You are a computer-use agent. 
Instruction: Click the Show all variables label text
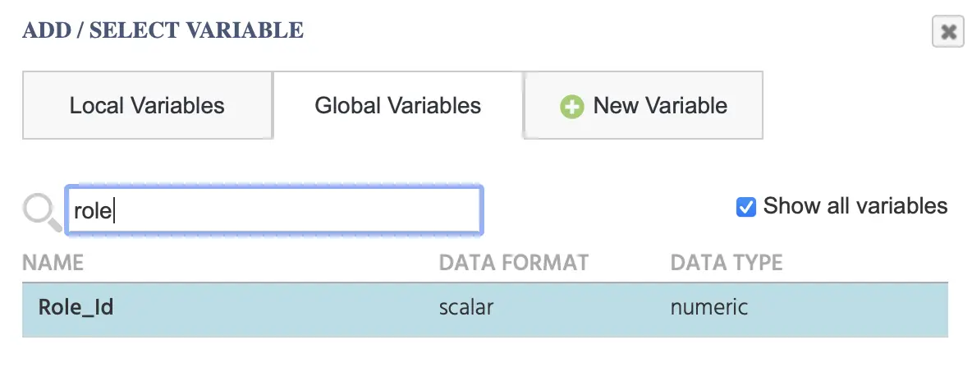click(855, 206)
